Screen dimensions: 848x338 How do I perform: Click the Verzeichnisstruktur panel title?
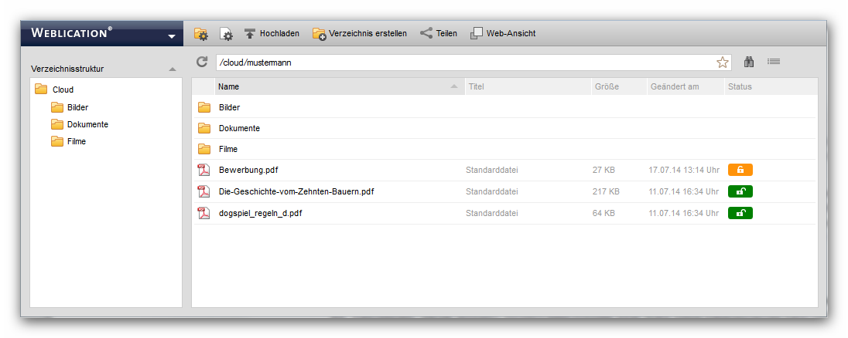click(67, 69)
